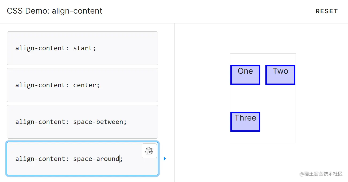Choose the align-content: center example
The width and height of the screenshot is (348, 182).
point(82,85)
